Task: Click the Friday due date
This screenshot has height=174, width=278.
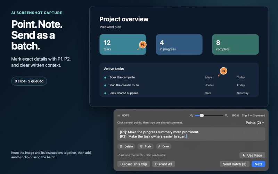Action: [x=241, y=85]
